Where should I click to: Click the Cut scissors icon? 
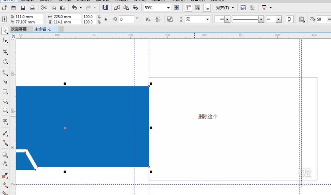pyautogui.click(x=44, y=8)
